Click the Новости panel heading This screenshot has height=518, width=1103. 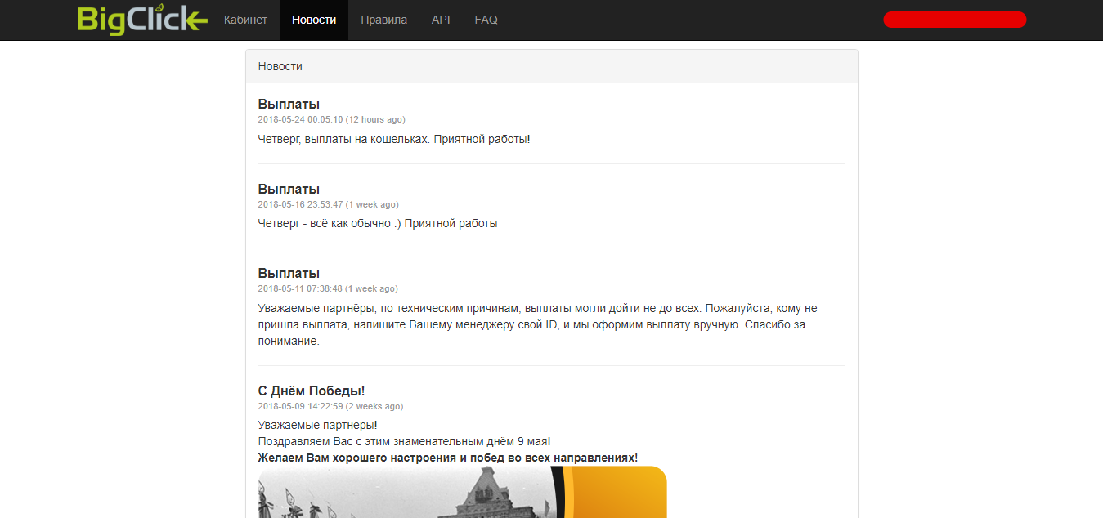[x=280, y=66]
